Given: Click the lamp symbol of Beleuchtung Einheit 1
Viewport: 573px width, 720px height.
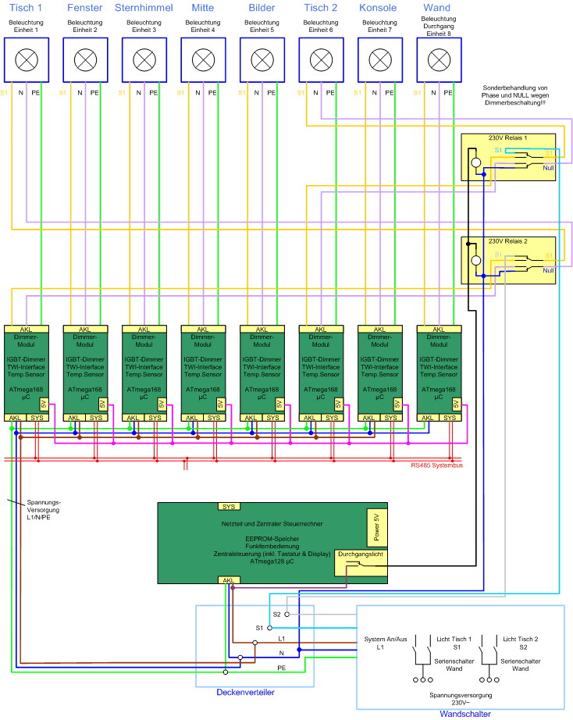Looking at the screenshot, I should coord(27,59).
